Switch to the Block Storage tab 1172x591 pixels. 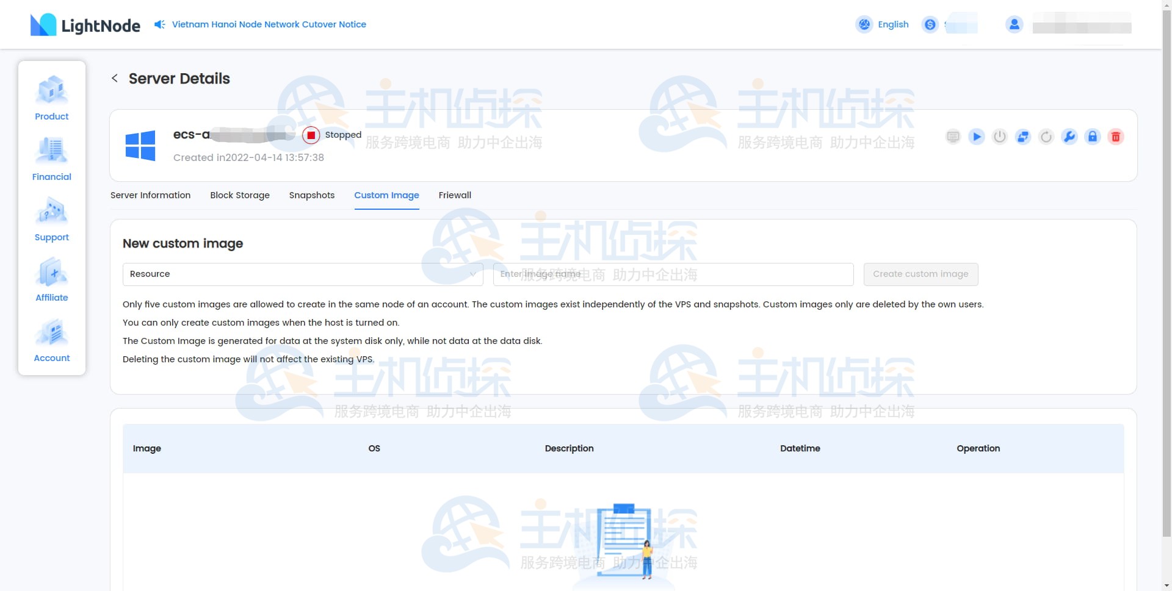click(240, 195)
